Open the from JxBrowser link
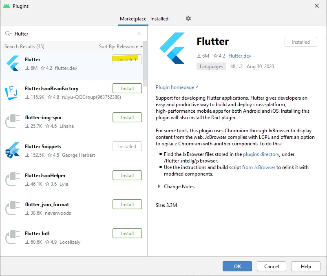The height and width of the screenshot is (276, 327). click(x=259, y=167)
